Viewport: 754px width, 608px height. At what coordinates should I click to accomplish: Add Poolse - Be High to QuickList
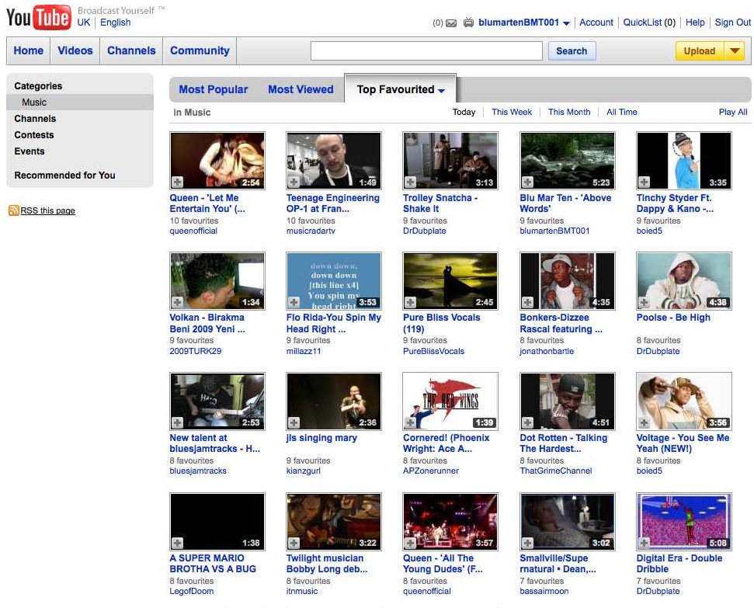pyautogui.click(x=644, y=302)
